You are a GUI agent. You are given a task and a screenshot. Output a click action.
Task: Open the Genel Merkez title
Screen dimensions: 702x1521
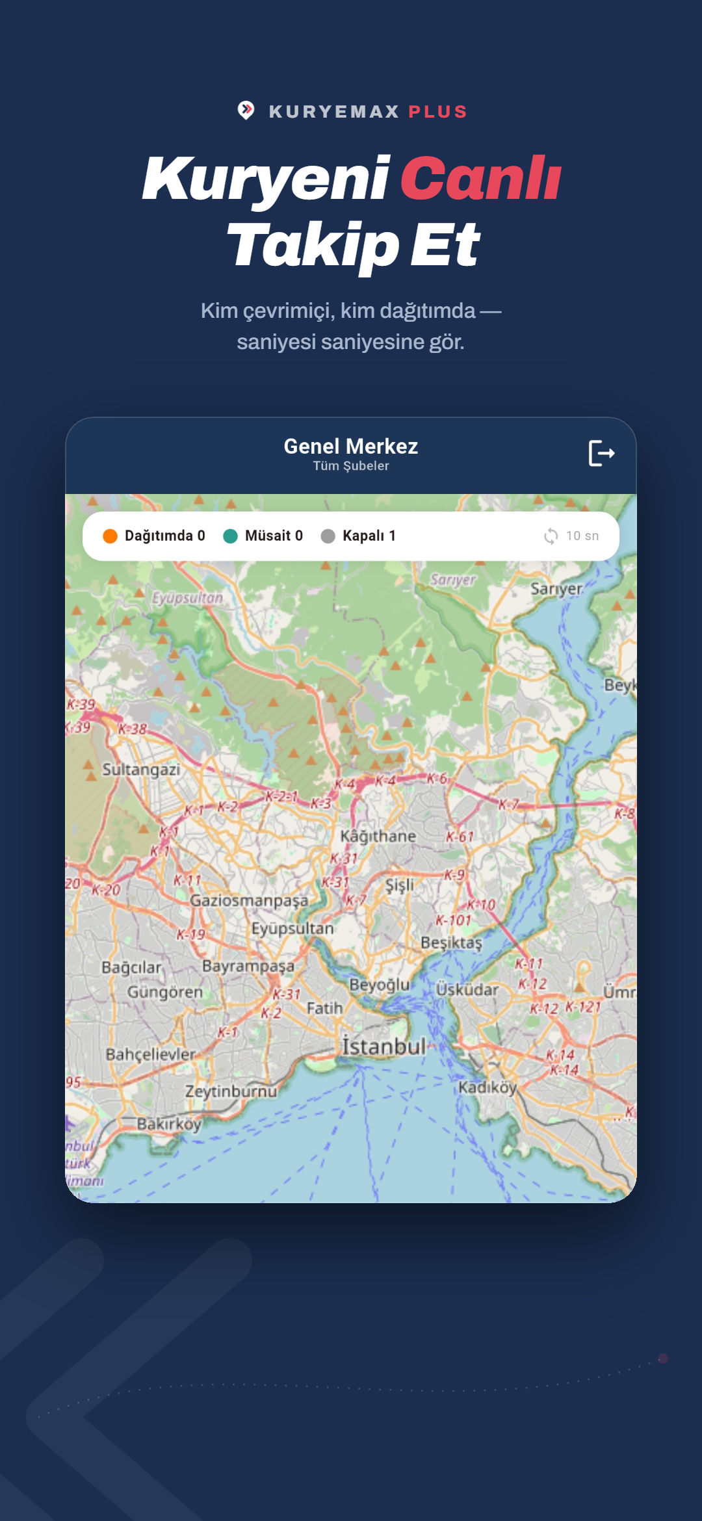pos(351,446)
